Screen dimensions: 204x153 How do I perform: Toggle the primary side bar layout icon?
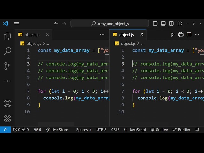pos(155,24)
